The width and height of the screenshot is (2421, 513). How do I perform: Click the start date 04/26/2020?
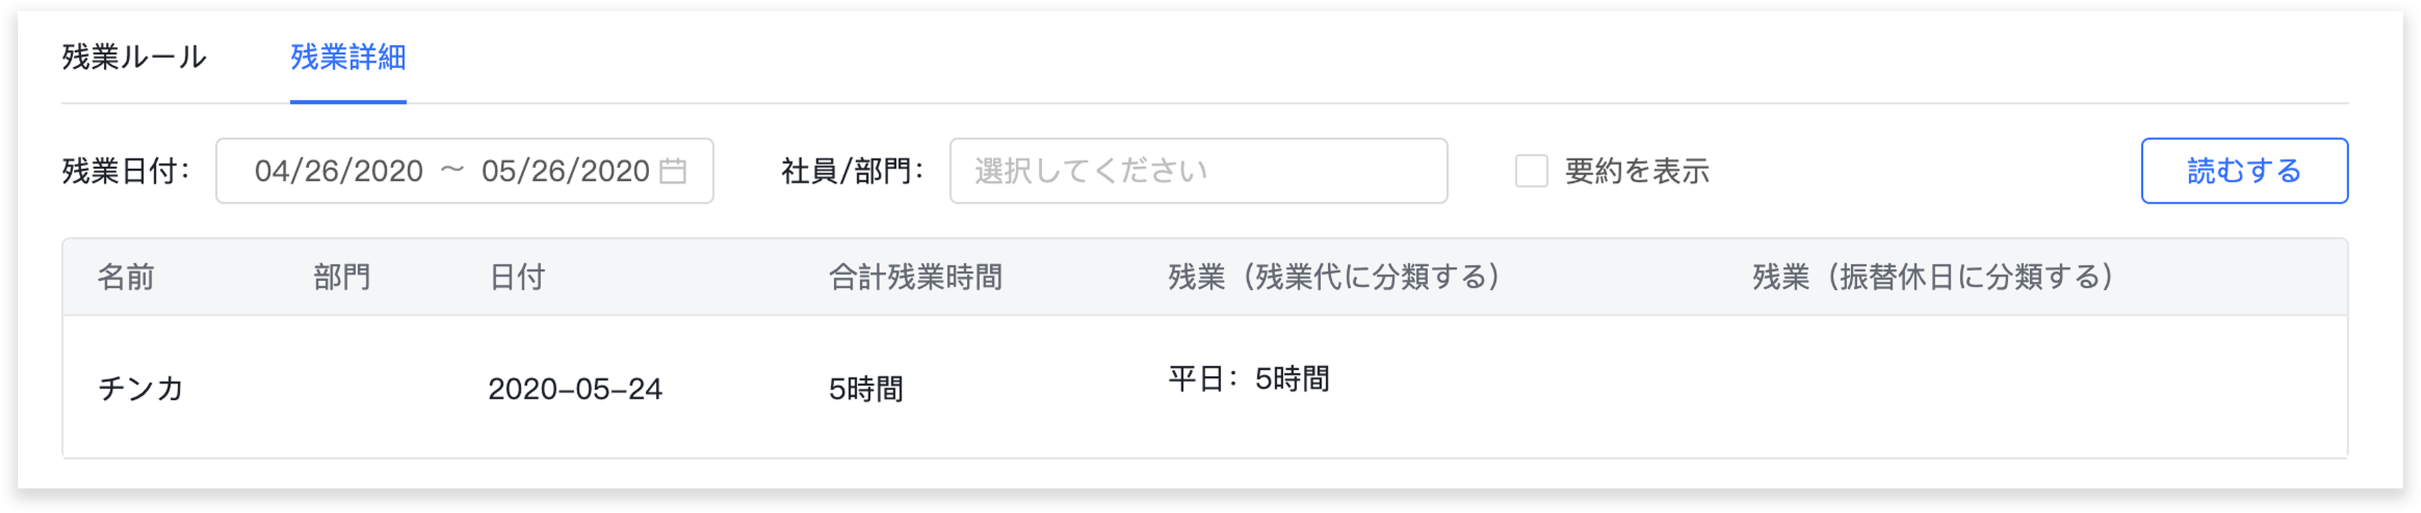click(x=338, y=171)
